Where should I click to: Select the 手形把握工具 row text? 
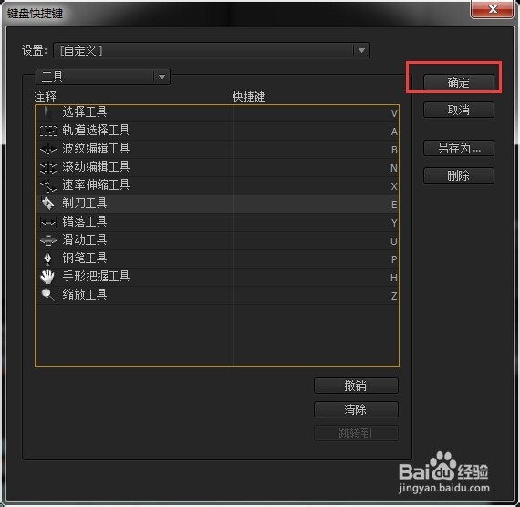pyautogui.click(x=96, y=276)
